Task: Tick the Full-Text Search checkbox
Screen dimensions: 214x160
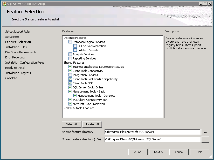Action: [75, 50]
